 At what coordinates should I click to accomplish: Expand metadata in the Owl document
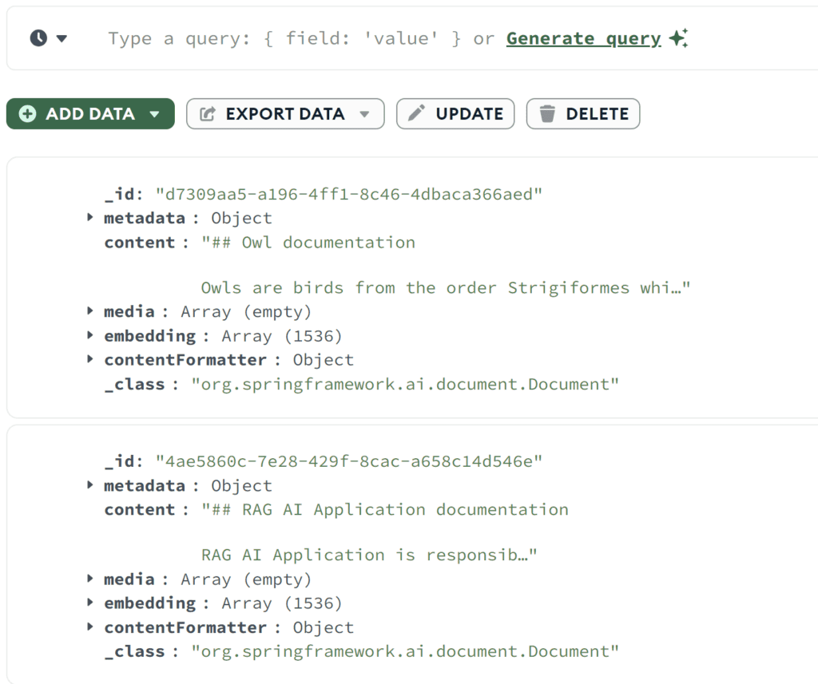(x=90, y=218)
